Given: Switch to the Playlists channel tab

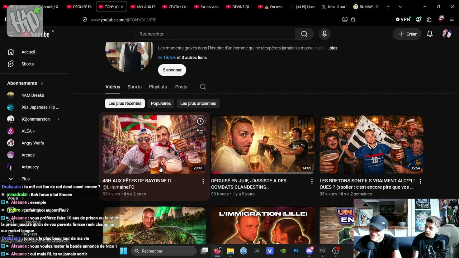Looking at the screenshot, I should [x=158, y=87].
